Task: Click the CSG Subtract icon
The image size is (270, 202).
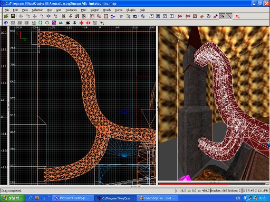Action: click(92, 16)
